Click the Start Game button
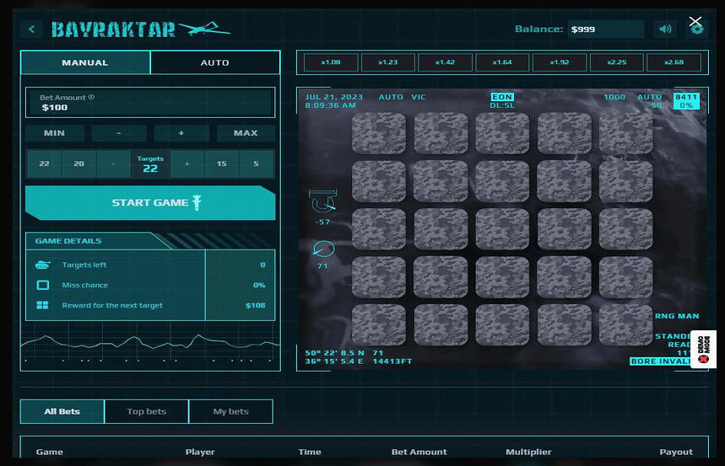This screenshot has height=466, width=725. [x=150, y=203]
